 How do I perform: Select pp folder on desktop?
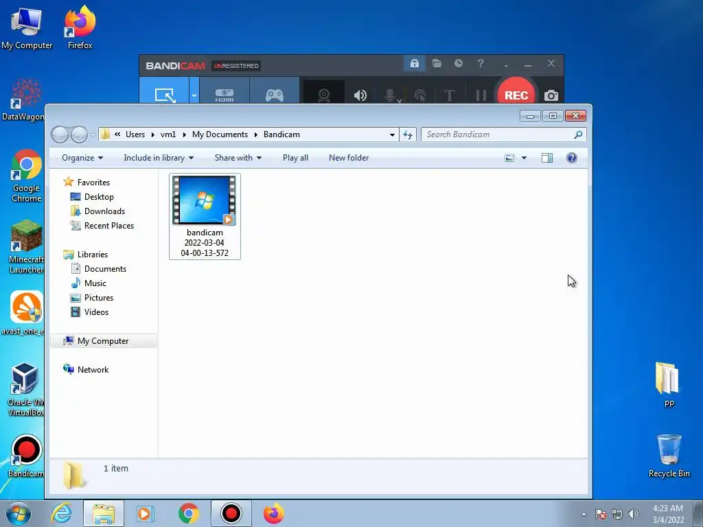pos(669,384)
